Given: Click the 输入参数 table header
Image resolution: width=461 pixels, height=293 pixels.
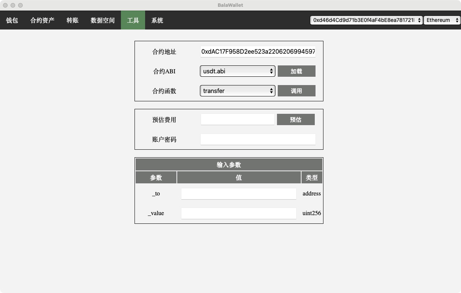Looking at the screenshot, I should (229, 165).
